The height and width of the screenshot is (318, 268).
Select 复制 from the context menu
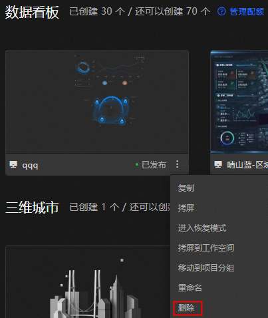pos(186,188)
